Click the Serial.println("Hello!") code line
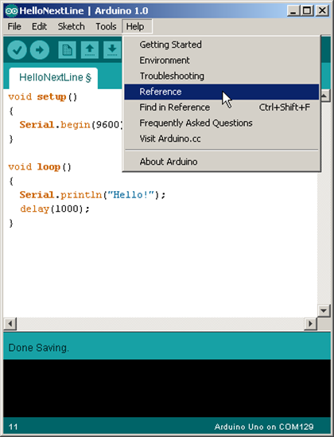The height and width of the screenshot is (437, 334). [92, 195]
